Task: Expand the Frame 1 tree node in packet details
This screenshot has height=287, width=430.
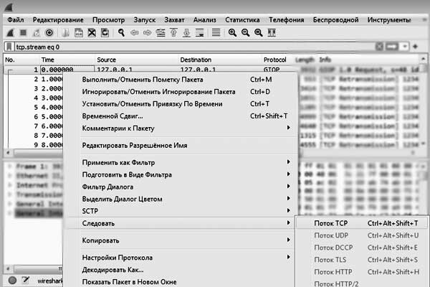Action: coord(10,166)
